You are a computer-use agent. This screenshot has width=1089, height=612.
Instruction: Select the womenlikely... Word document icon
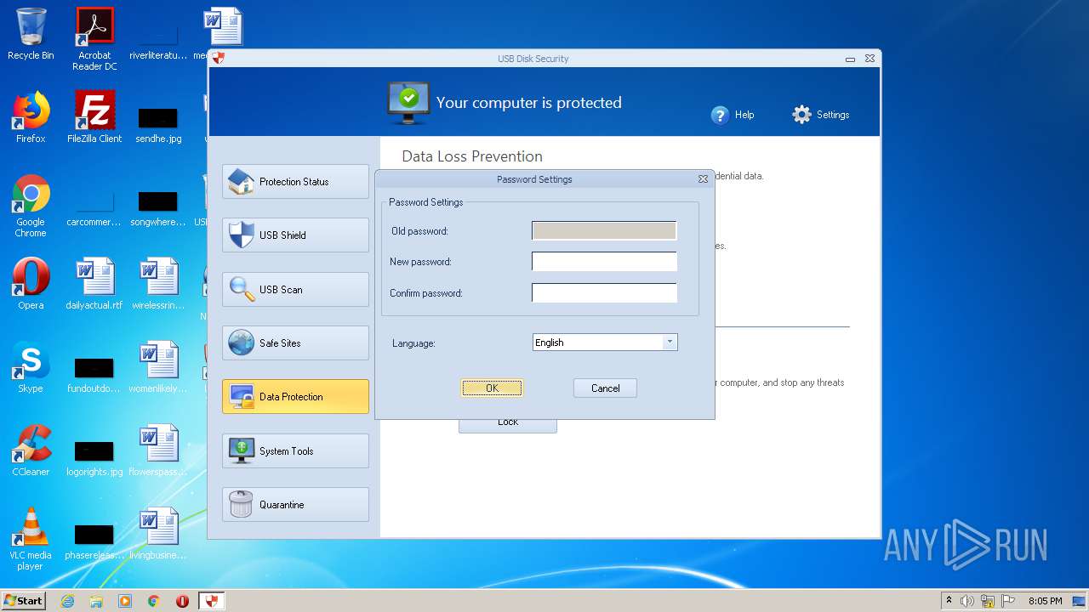click(158, 367)
